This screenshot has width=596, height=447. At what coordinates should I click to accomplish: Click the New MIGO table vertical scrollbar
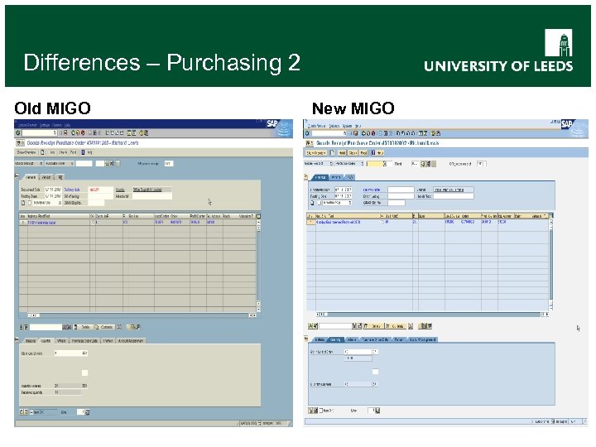550,264
